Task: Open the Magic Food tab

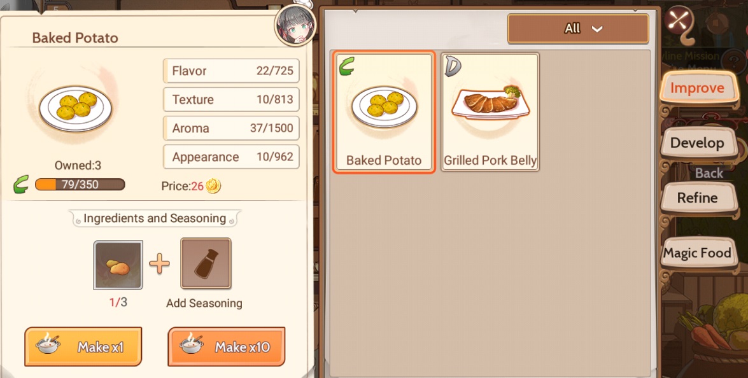Action: 698,253
